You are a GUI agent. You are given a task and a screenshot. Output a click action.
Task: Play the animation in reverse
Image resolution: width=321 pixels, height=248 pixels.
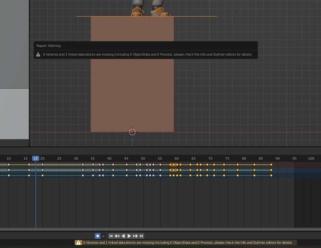tap(123, 236)
